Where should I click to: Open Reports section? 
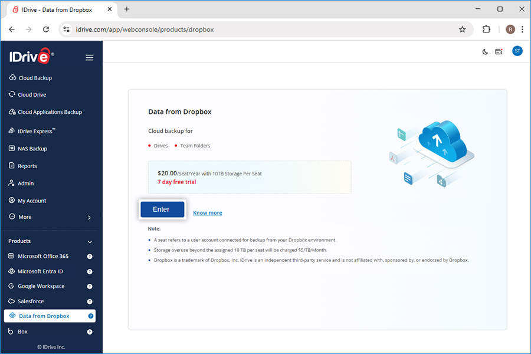click(x=22, y=166)
